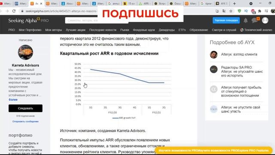Viewport: 275px width, 155px height.
Task: Open 'Мои авторы' navigation item
Action: pos(53,30)
